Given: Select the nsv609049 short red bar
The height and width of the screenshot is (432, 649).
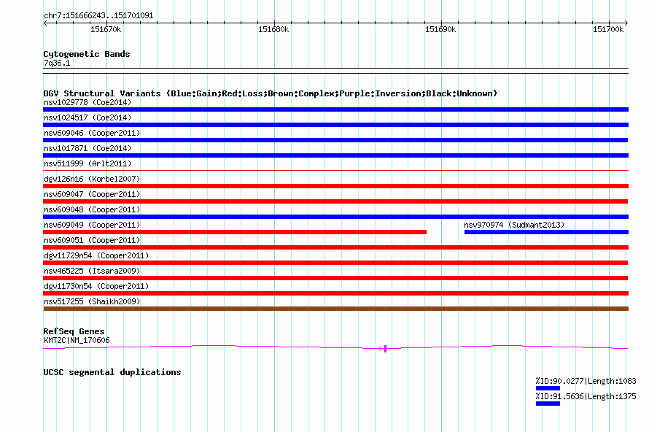Looking at the screenshot, I should tap(235, 232).
